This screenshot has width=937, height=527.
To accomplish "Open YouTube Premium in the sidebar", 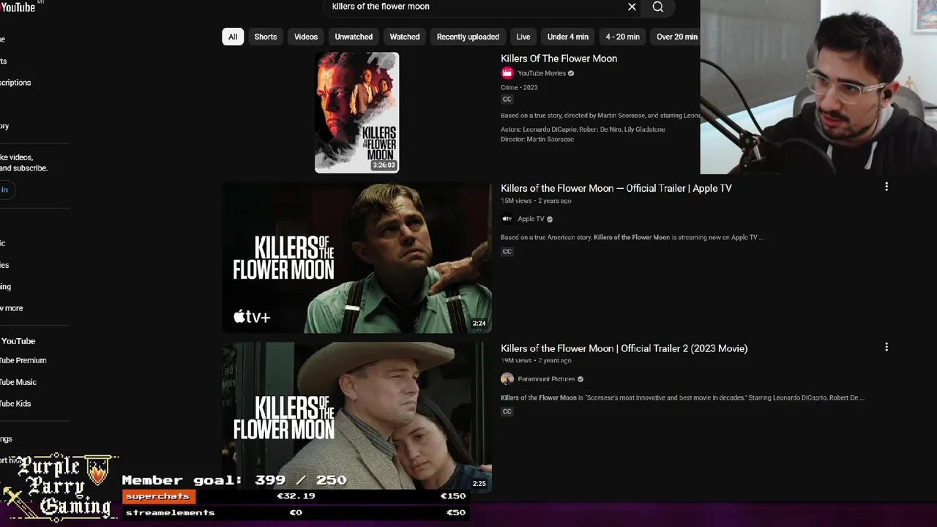I will [23, 360].
